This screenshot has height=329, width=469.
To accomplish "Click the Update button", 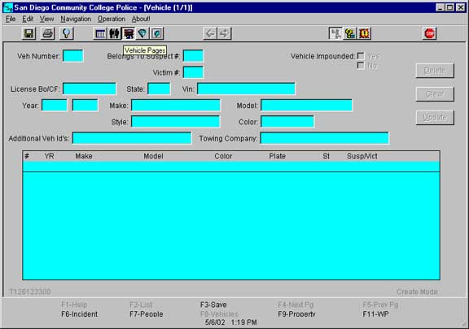I will 435,118.
